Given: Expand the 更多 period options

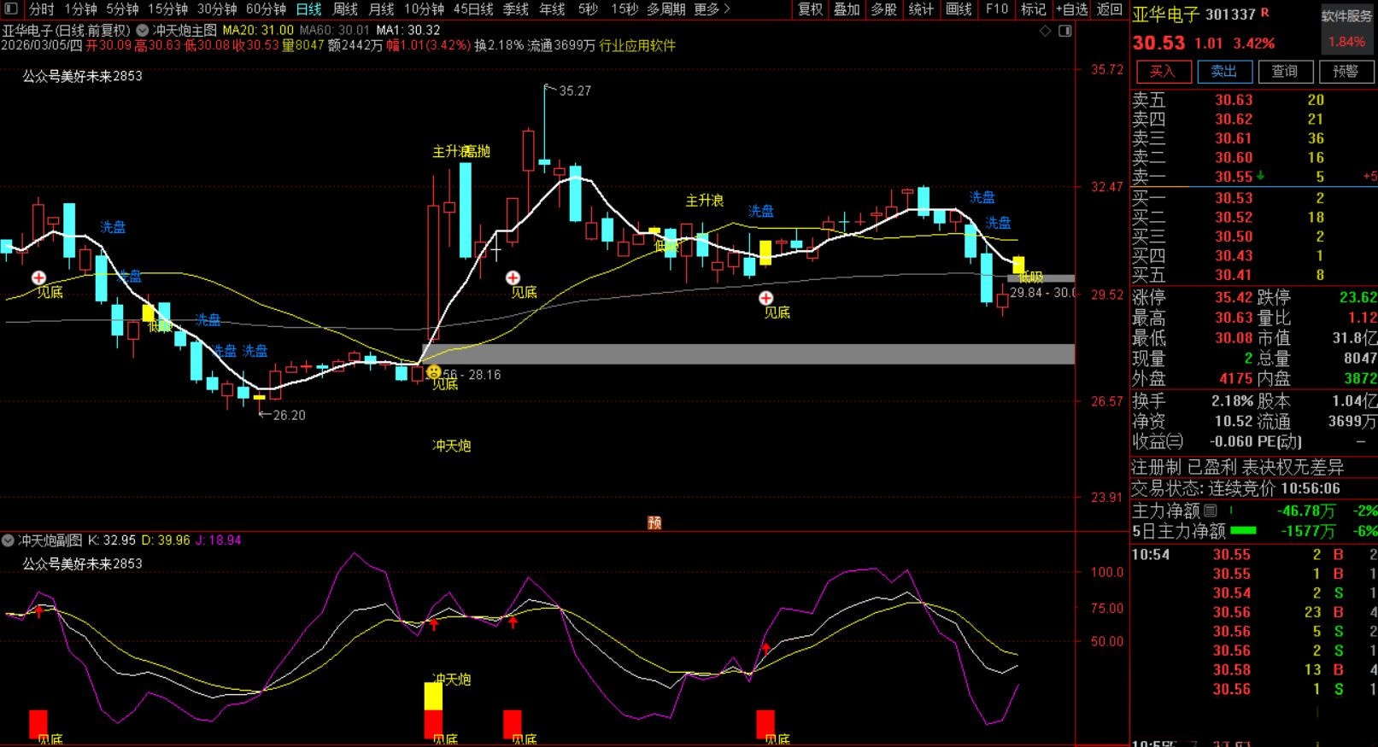Looking at the screenshot, I should click(712, 9).
